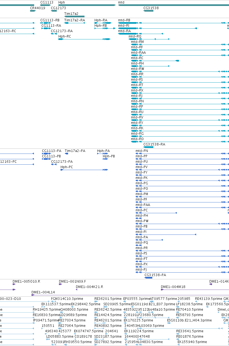
Task: Open transcript label mtd-RA
Action: (124, 31)
